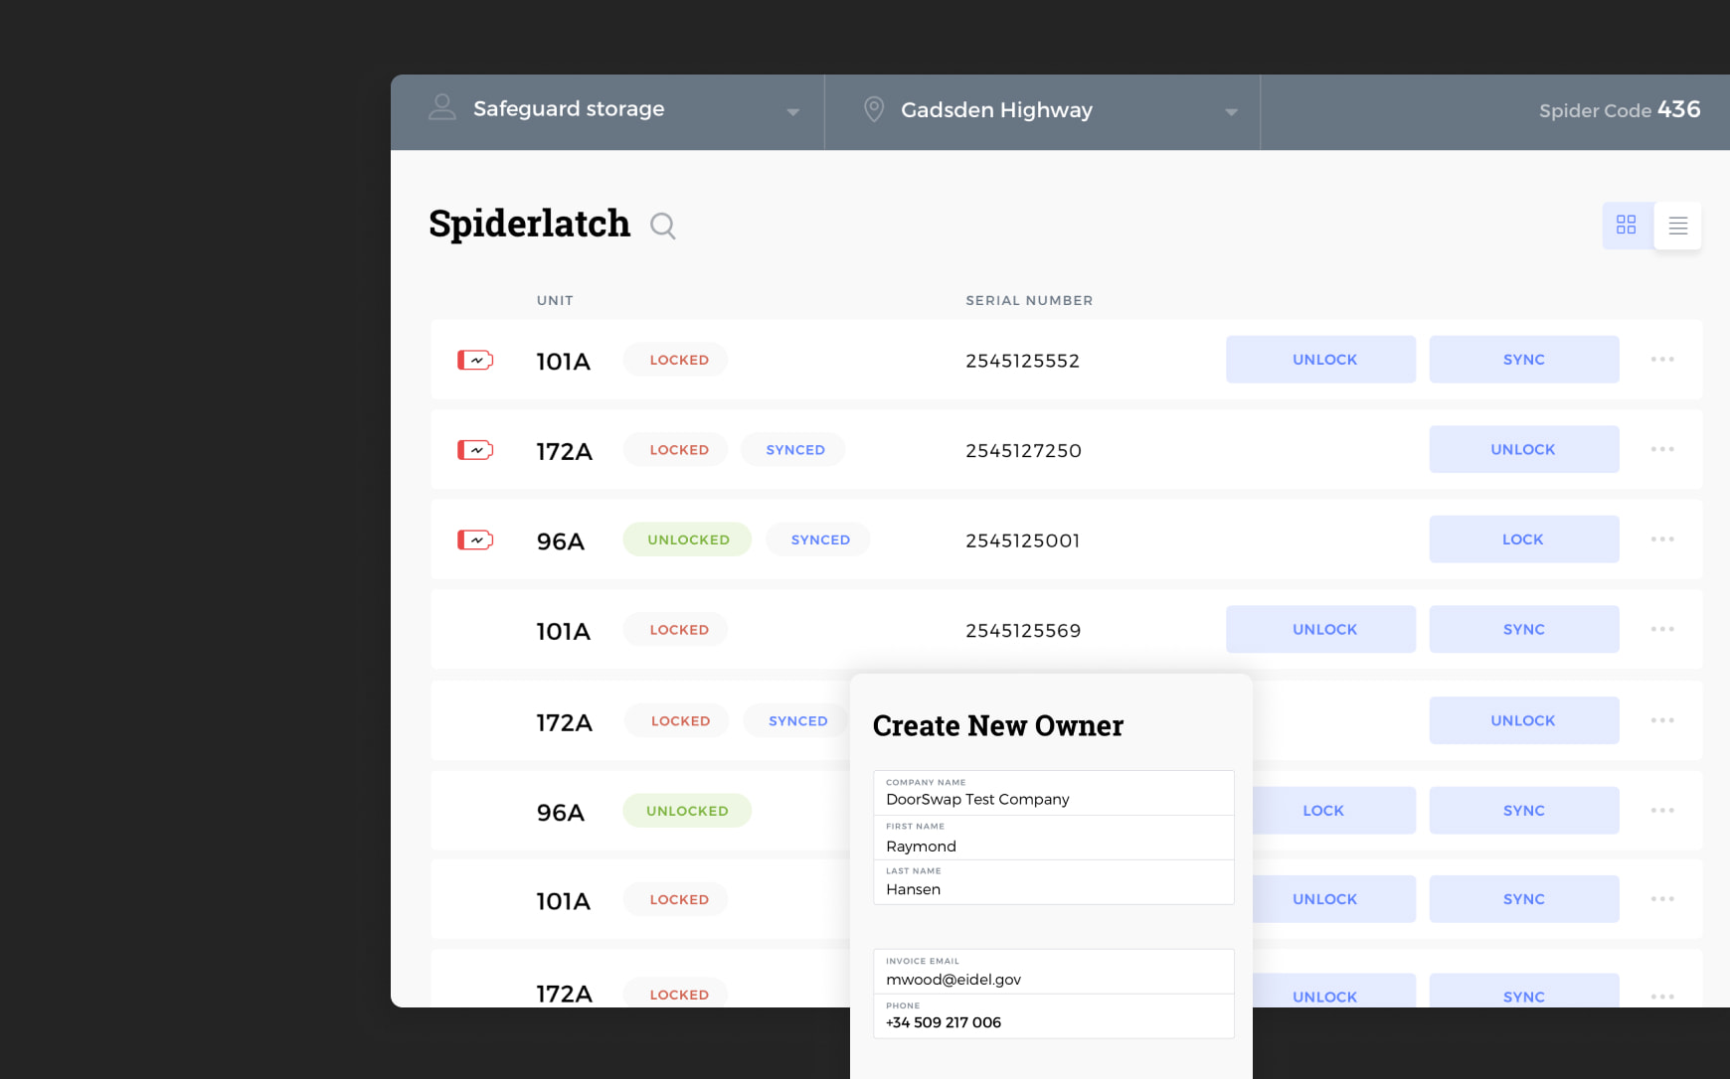Click the Phone number field
Image resolution: width=1730 pixels, height=1079 pixels.
(x=1053, y=1016)
